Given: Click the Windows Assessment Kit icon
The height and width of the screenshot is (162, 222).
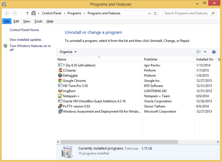Looking at the screenshot, I should [60, 111].
